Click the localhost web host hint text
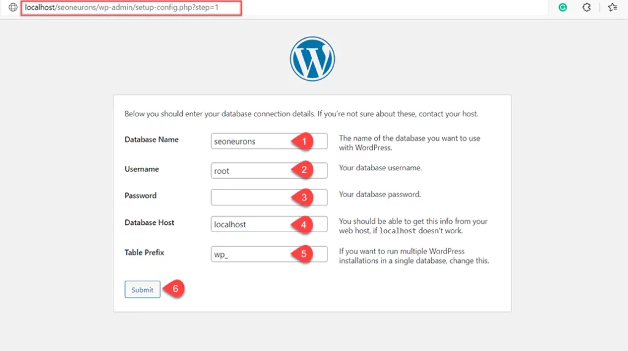 point(413,225)
